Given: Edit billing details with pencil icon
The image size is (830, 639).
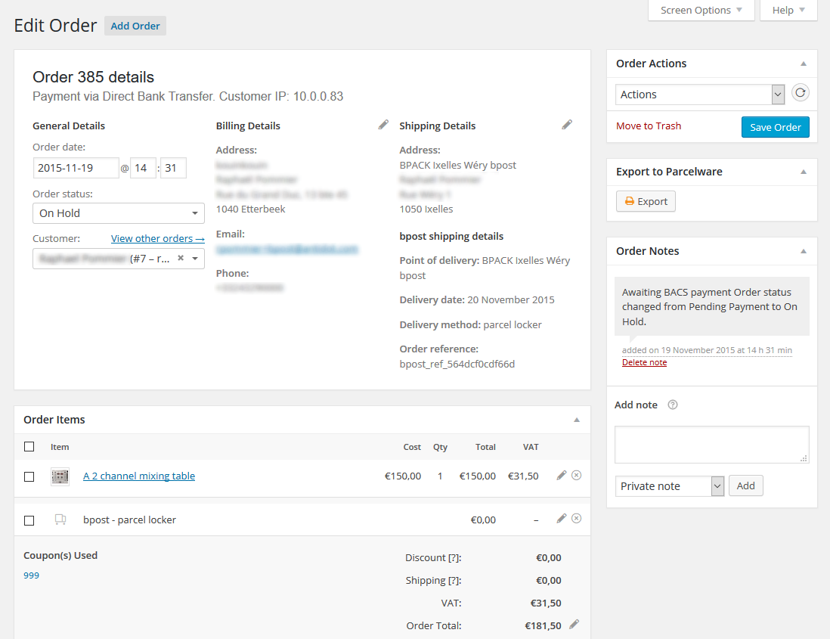Looking at the screenshot, I should coord(383,125).
